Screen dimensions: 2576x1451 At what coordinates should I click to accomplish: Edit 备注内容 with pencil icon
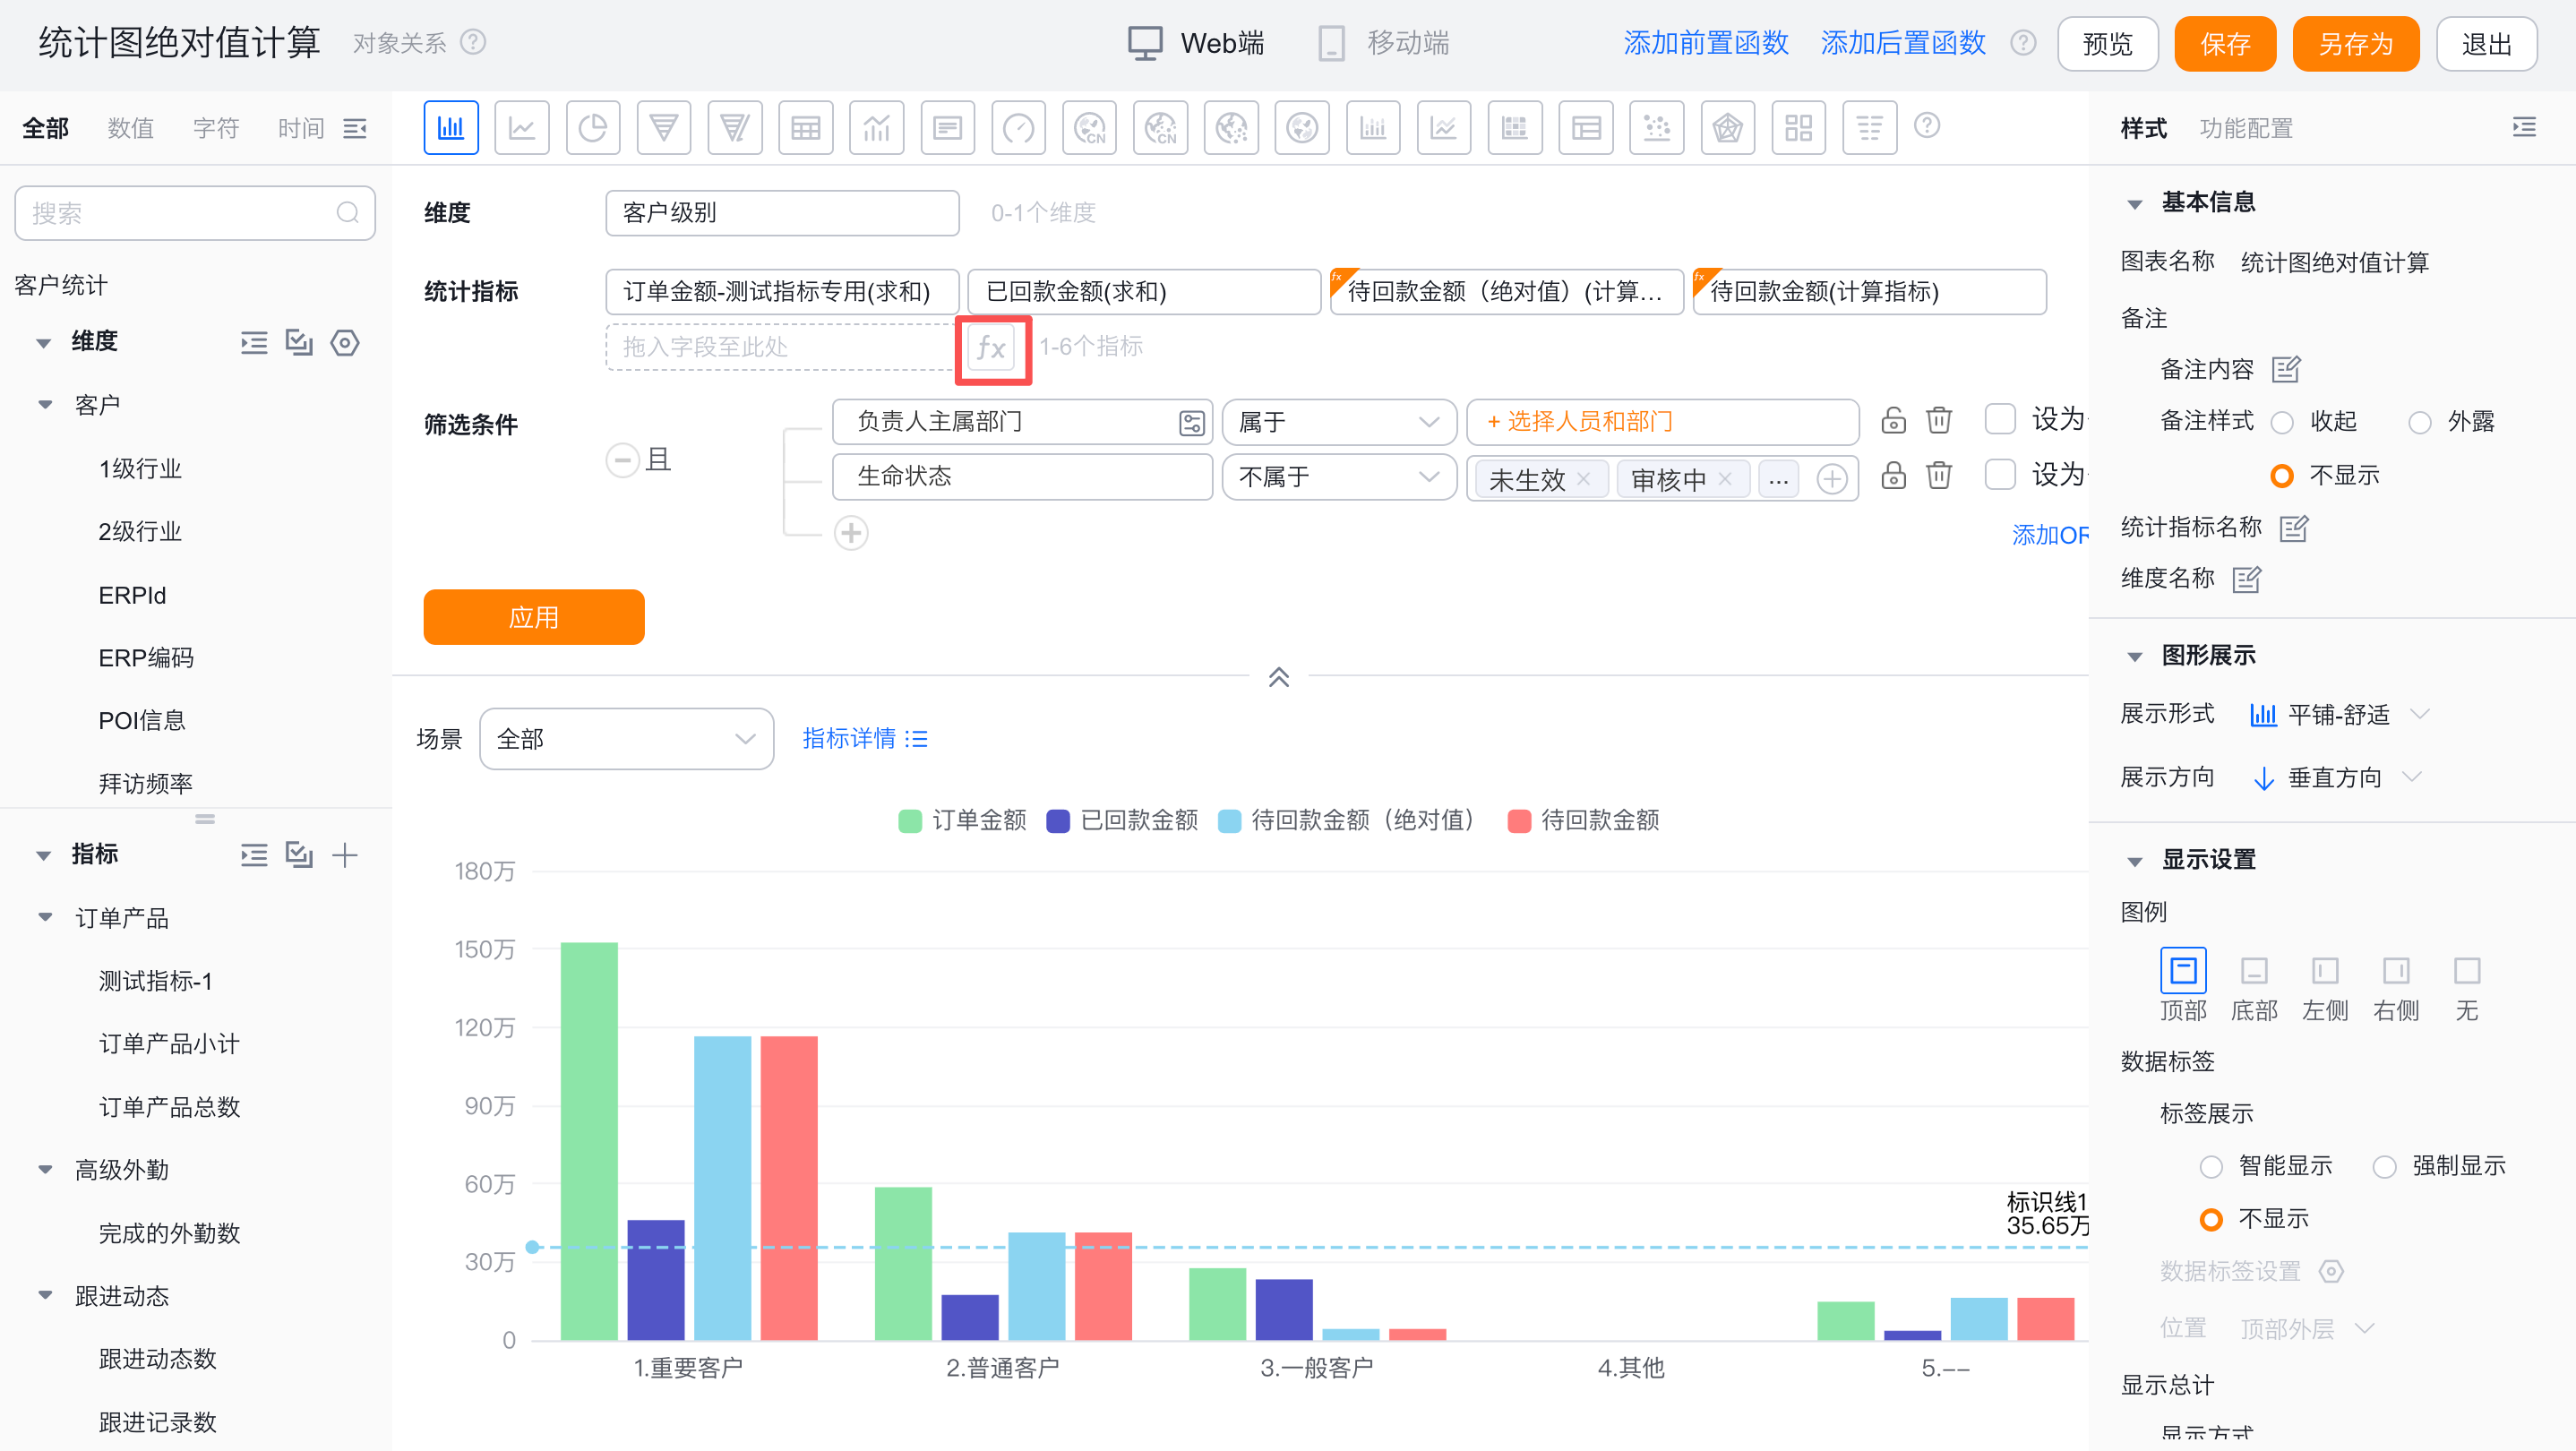point(2285,370)
